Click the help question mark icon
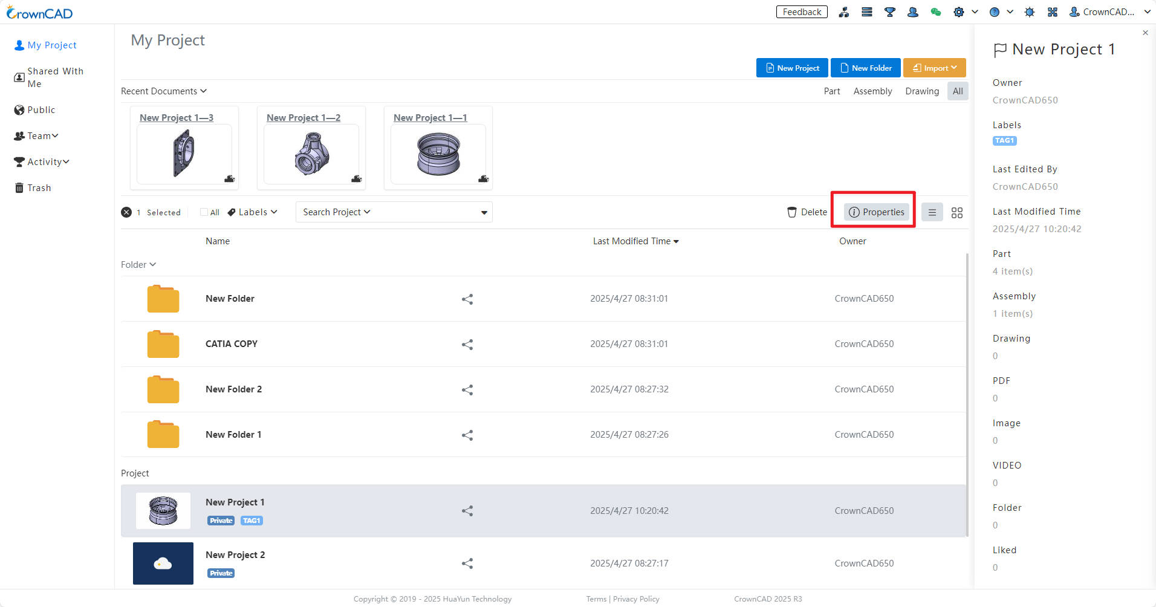 pyautogui.click(x=994, y=12)
